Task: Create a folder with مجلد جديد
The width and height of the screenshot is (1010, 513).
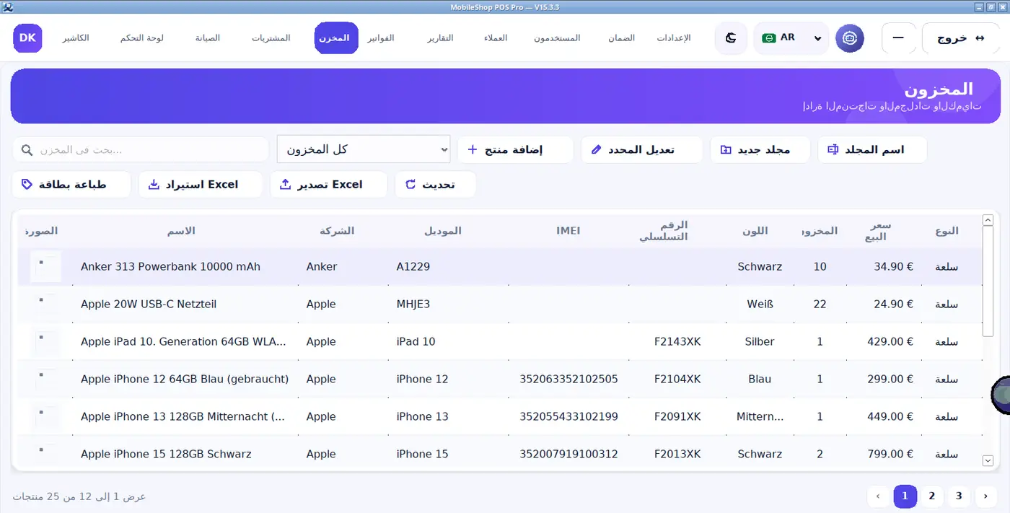Action: pyautogui.click(x=760, y=149)
